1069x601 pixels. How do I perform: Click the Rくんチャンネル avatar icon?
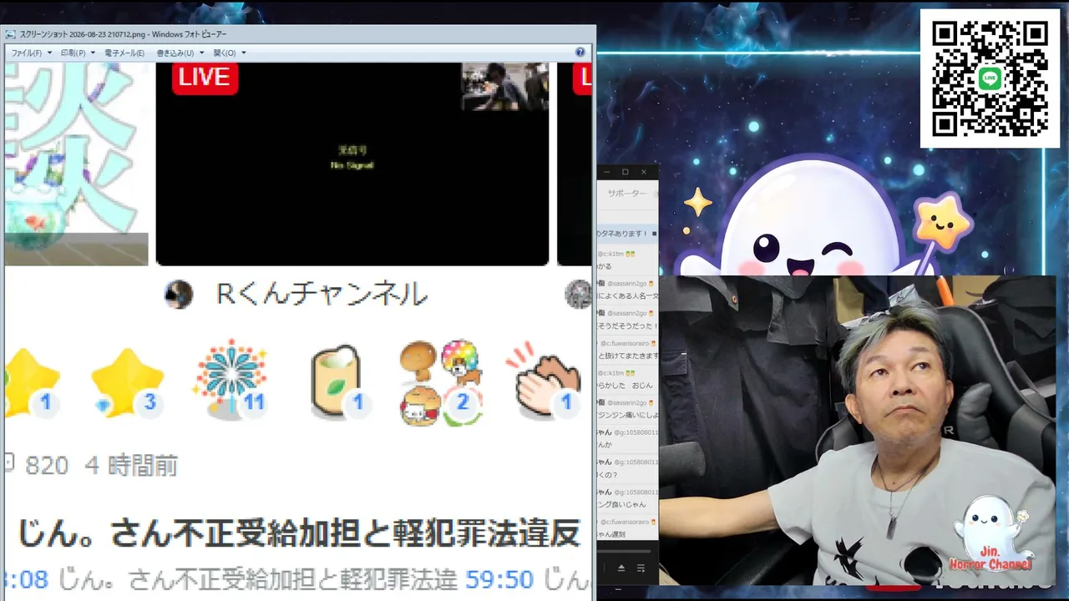point(179,294)
